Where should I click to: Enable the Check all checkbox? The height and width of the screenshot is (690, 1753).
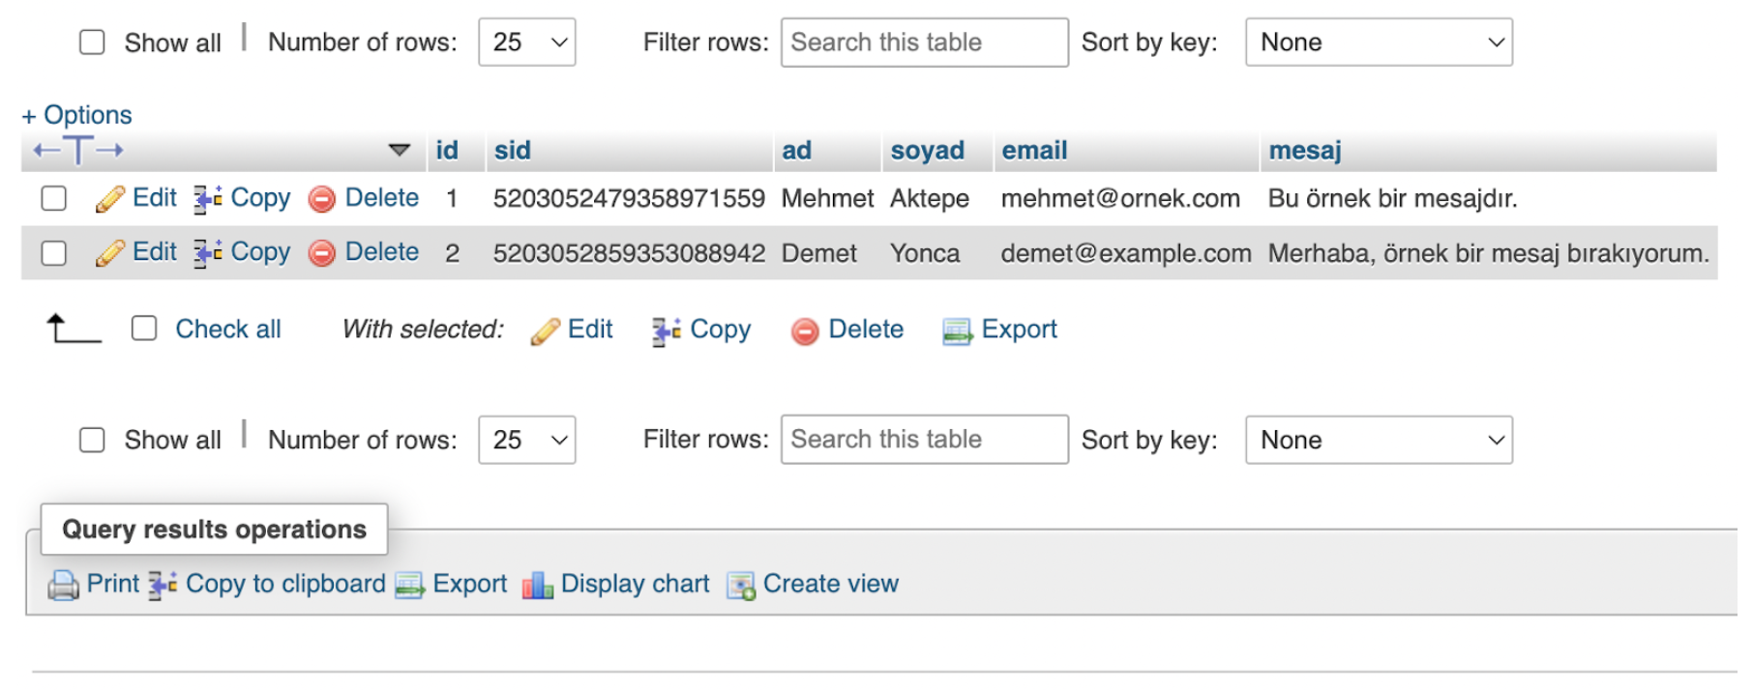[144, 329]
